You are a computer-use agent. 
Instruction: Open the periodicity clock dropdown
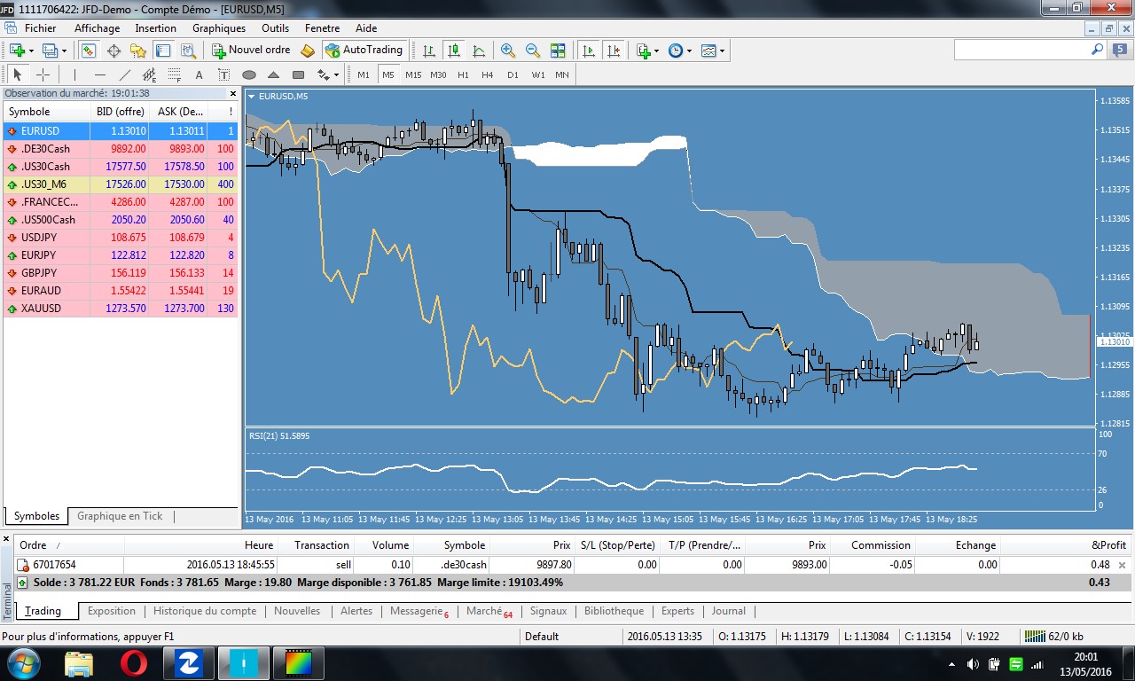(679, 51)
